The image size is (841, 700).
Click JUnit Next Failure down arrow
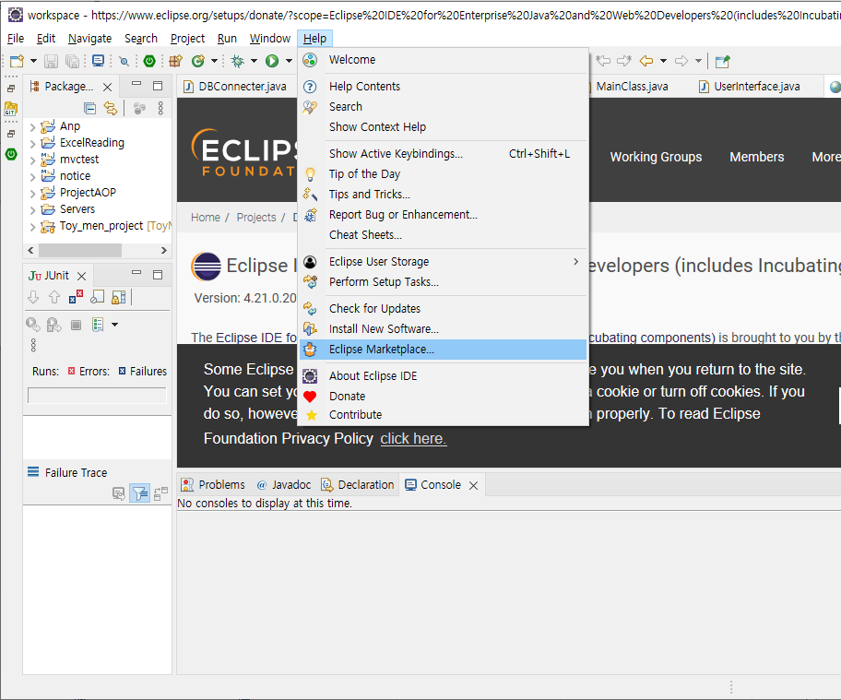(33, 297)
